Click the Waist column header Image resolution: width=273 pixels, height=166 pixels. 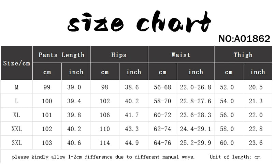[x=181, y=55]
